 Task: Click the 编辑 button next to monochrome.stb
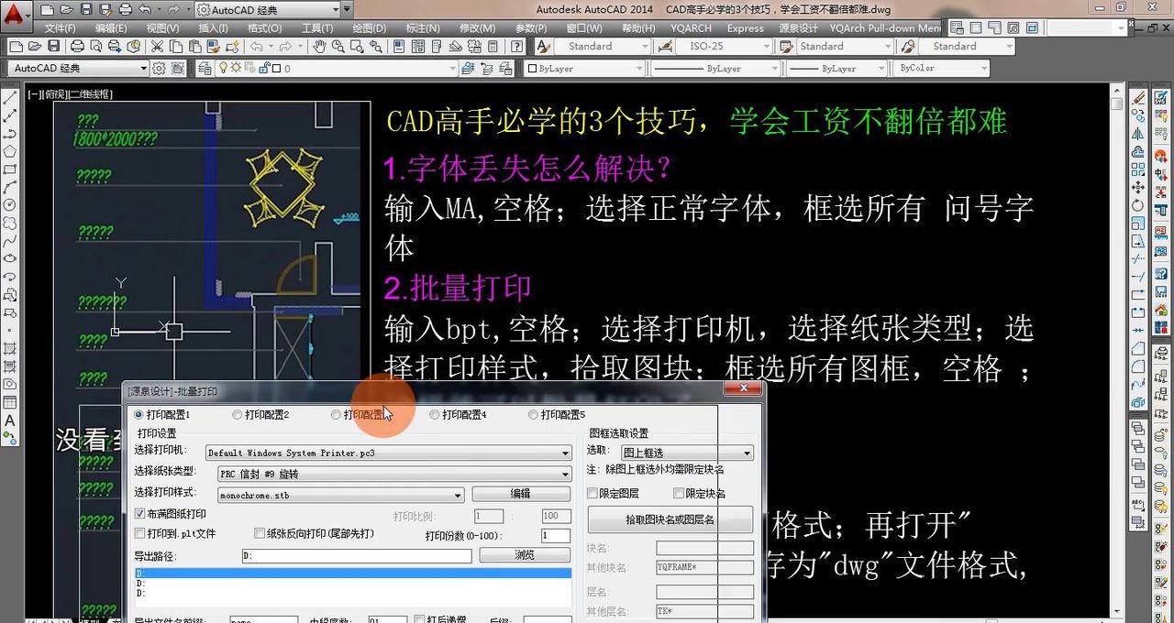521,492
